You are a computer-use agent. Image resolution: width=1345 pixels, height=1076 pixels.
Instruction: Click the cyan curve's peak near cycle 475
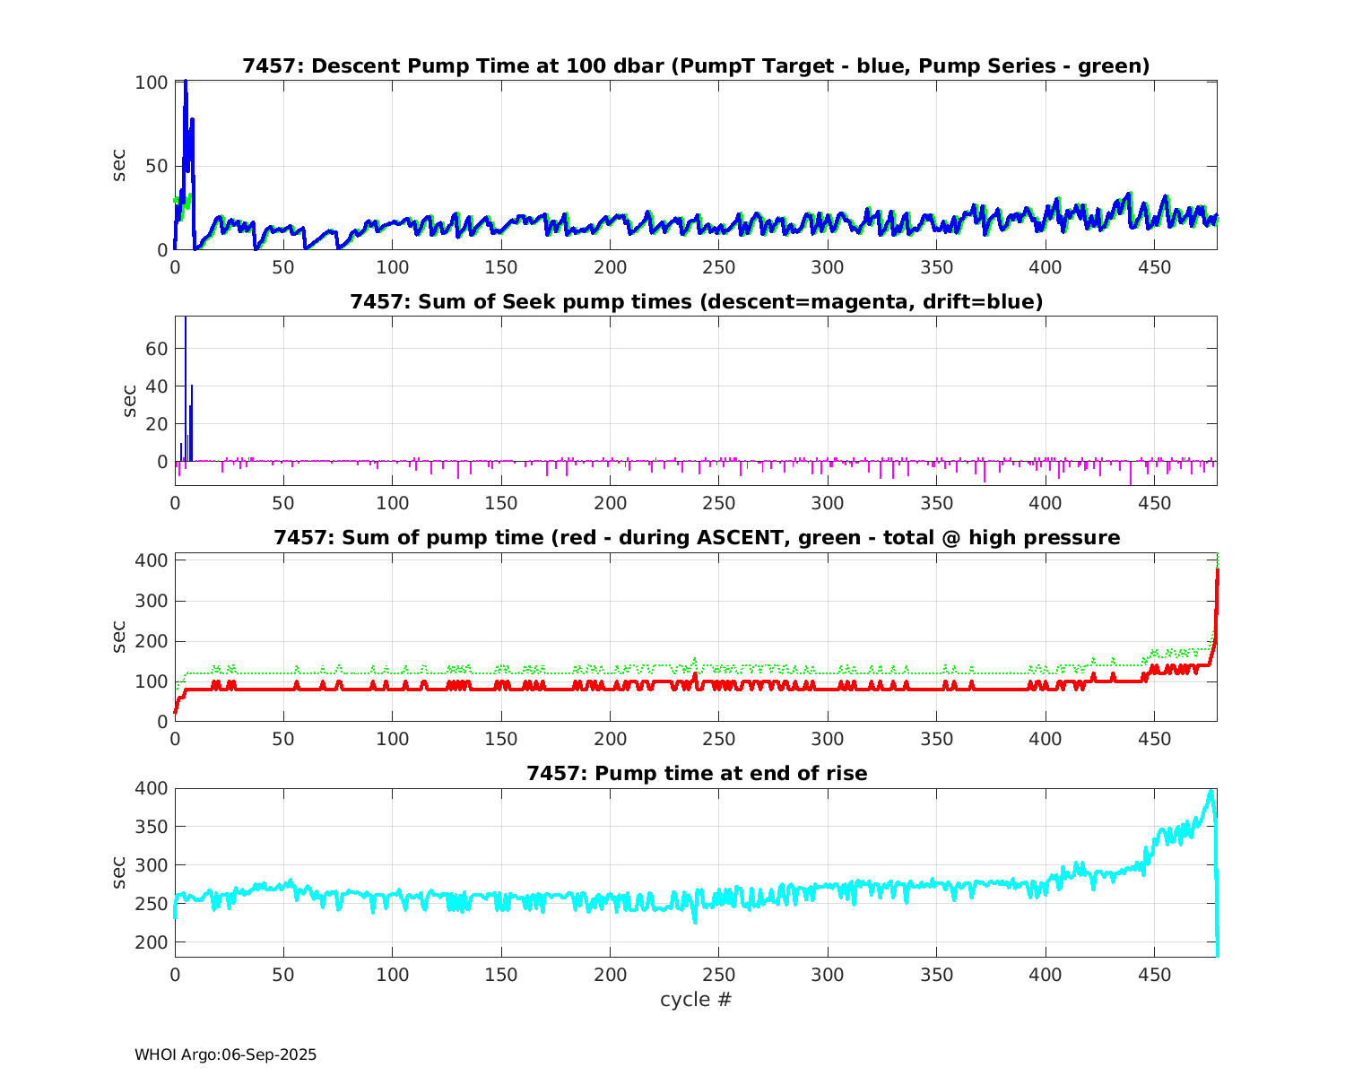point(1210,792)
